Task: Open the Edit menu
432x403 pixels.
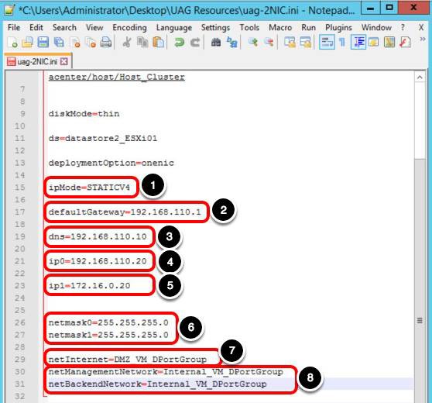Action: tap(36, 28)
